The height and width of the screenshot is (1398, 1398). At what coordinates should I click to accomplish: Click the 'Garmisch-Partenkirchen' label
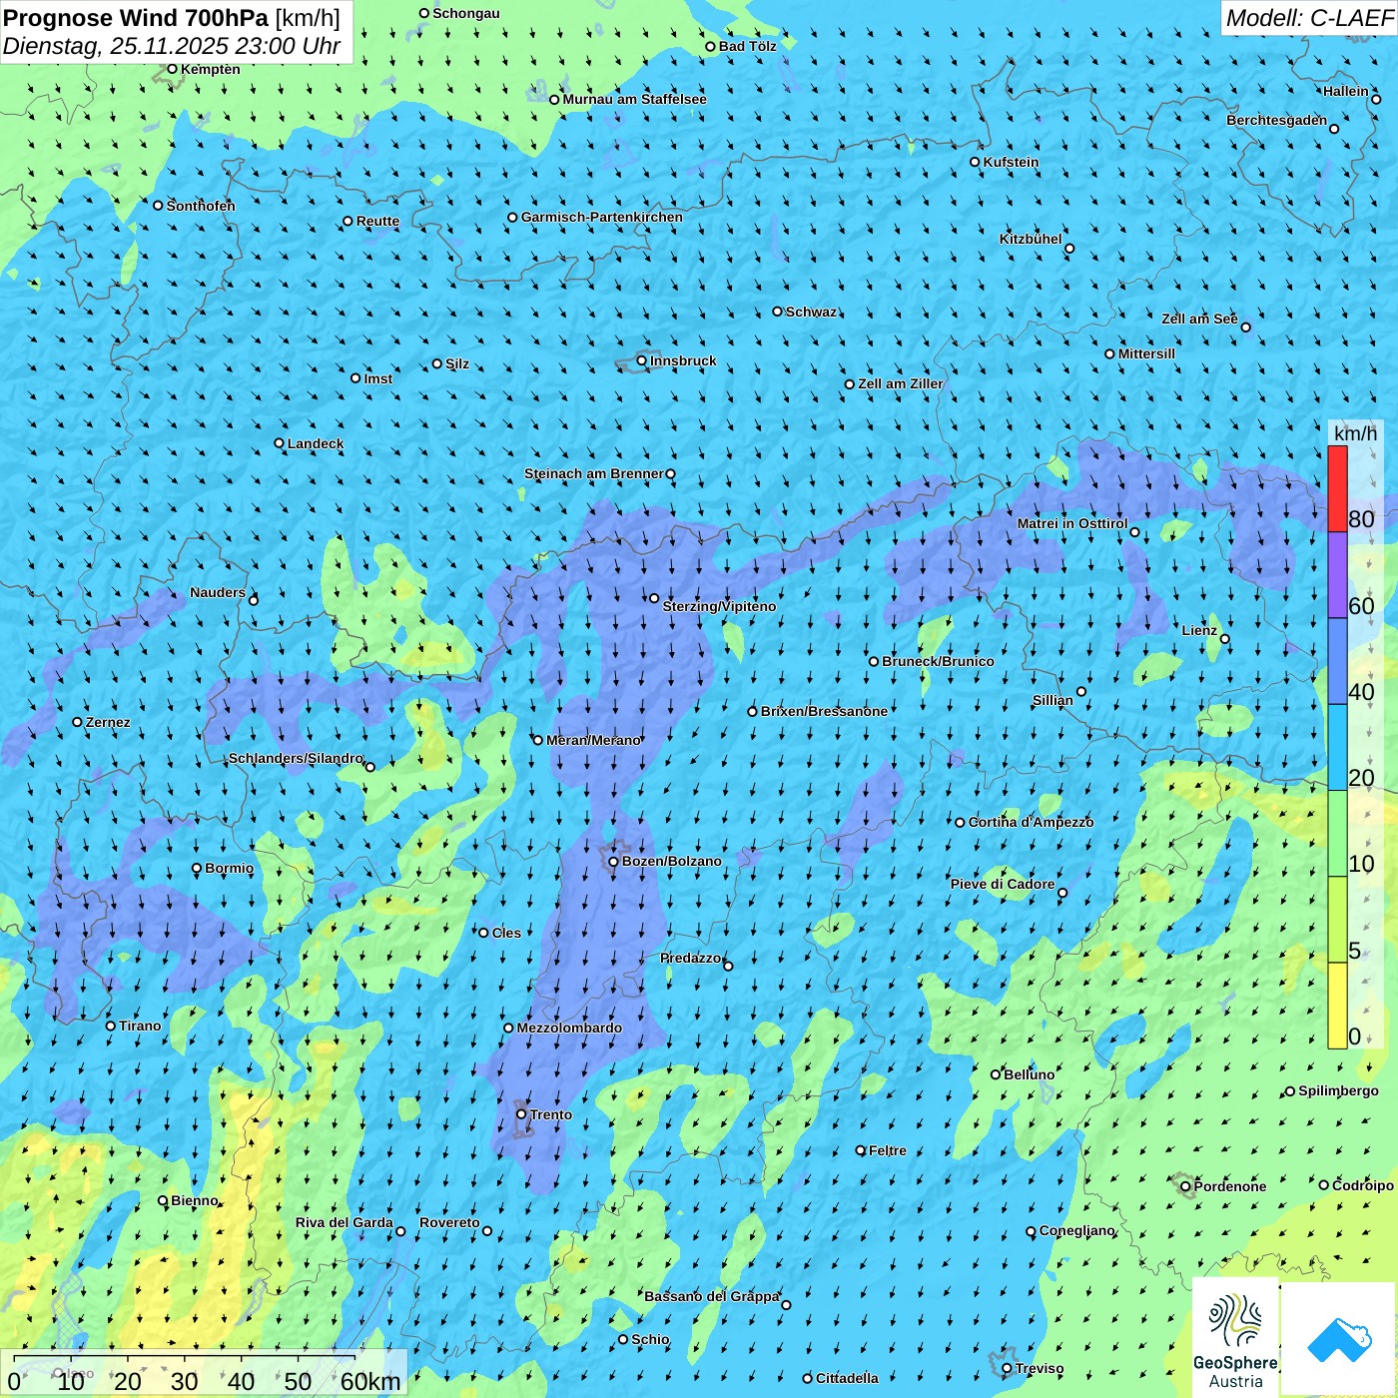[x=602, y=217]
